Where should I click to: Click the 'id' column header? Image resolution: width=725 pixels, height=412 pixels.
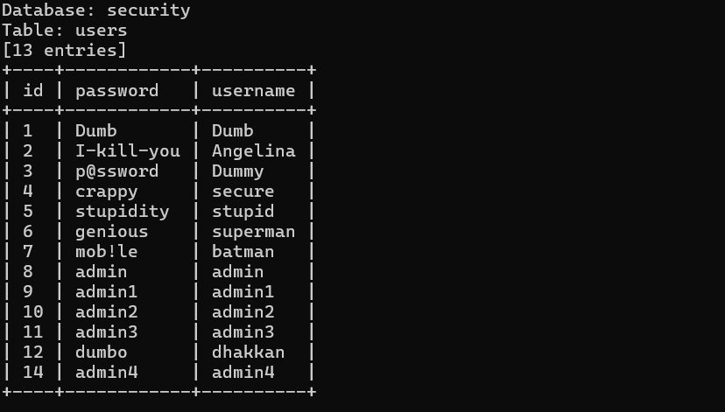[x=32, y=90]
